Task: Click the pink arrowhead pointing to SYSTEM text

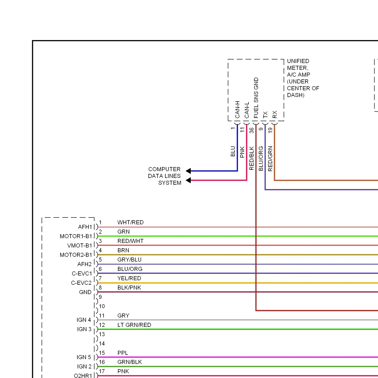Action: coord(188,180)
